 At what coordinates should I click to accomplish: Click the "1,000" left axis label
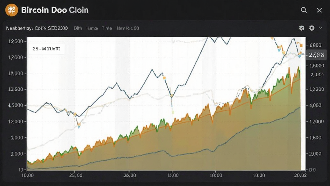point(17,154)
